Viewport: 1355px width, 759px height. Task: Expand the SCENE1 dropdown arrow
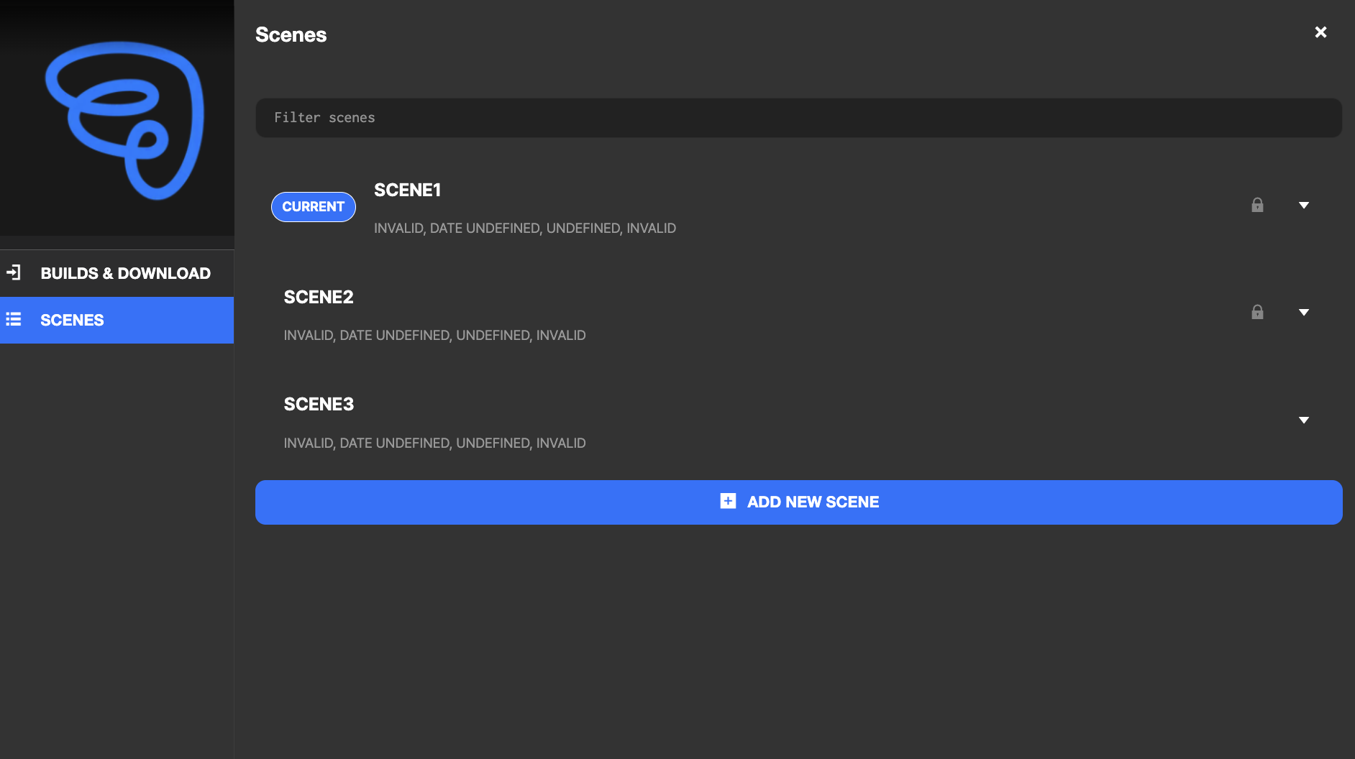1303,206
